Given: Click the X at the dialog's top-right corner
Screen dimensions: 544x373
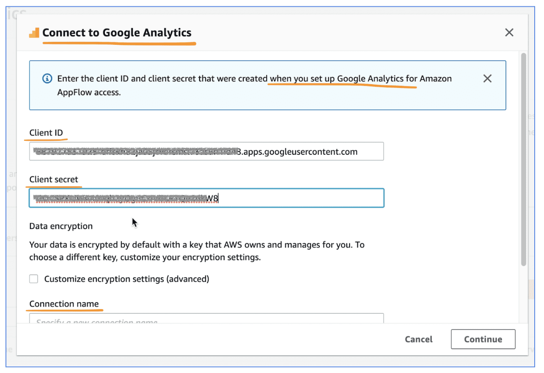Looking at the screenshot, I should (x=509, y=32).
